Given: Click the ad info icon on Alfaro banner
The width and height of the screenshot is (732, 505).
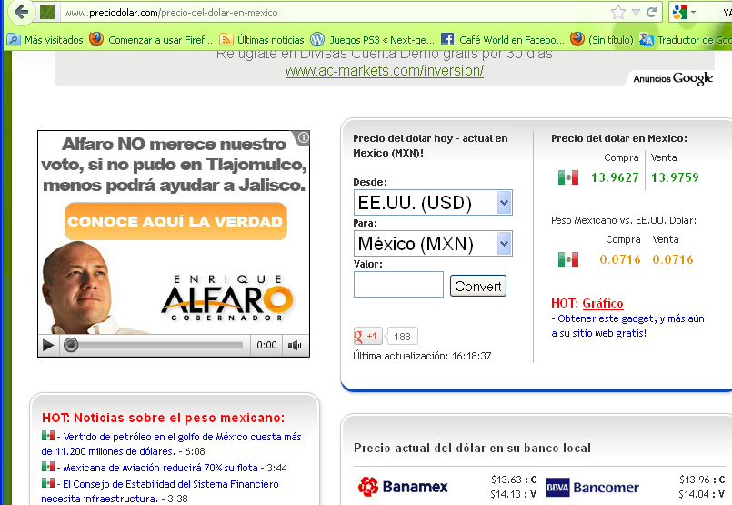Looking at the screenshot, I should (304, 137).
